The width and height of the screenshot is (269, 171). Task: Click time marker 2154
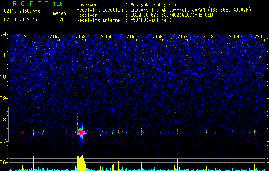[x=106, y=36]
